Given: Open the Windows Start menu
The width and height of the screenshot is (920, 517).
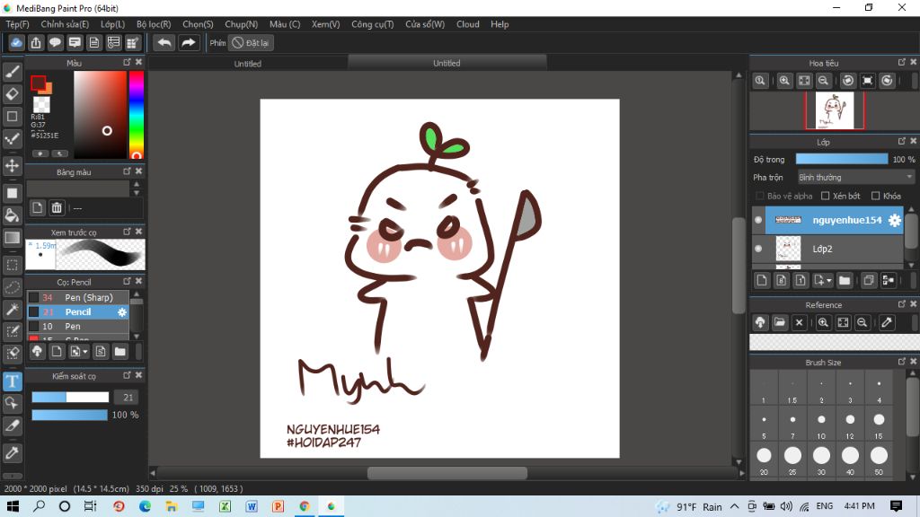Looking at the screenshot, I should tap(13, 506).
